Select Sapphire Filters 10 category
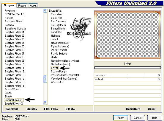This screenshot has height=121, width=164. pos(15,64)
